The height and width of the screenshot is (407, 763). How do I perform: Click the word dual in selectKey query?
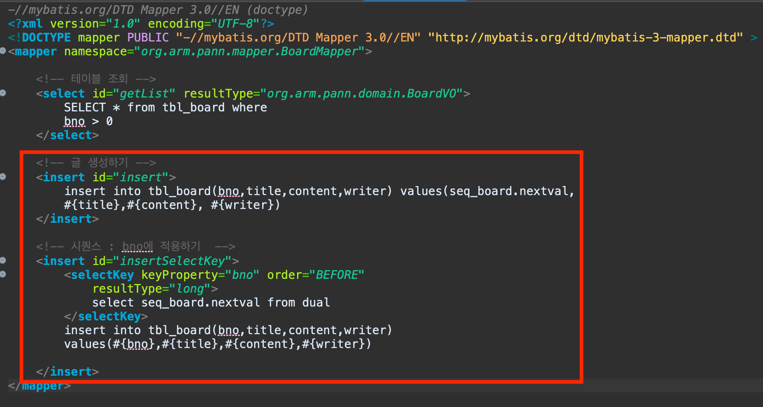(x=316, y=303)
